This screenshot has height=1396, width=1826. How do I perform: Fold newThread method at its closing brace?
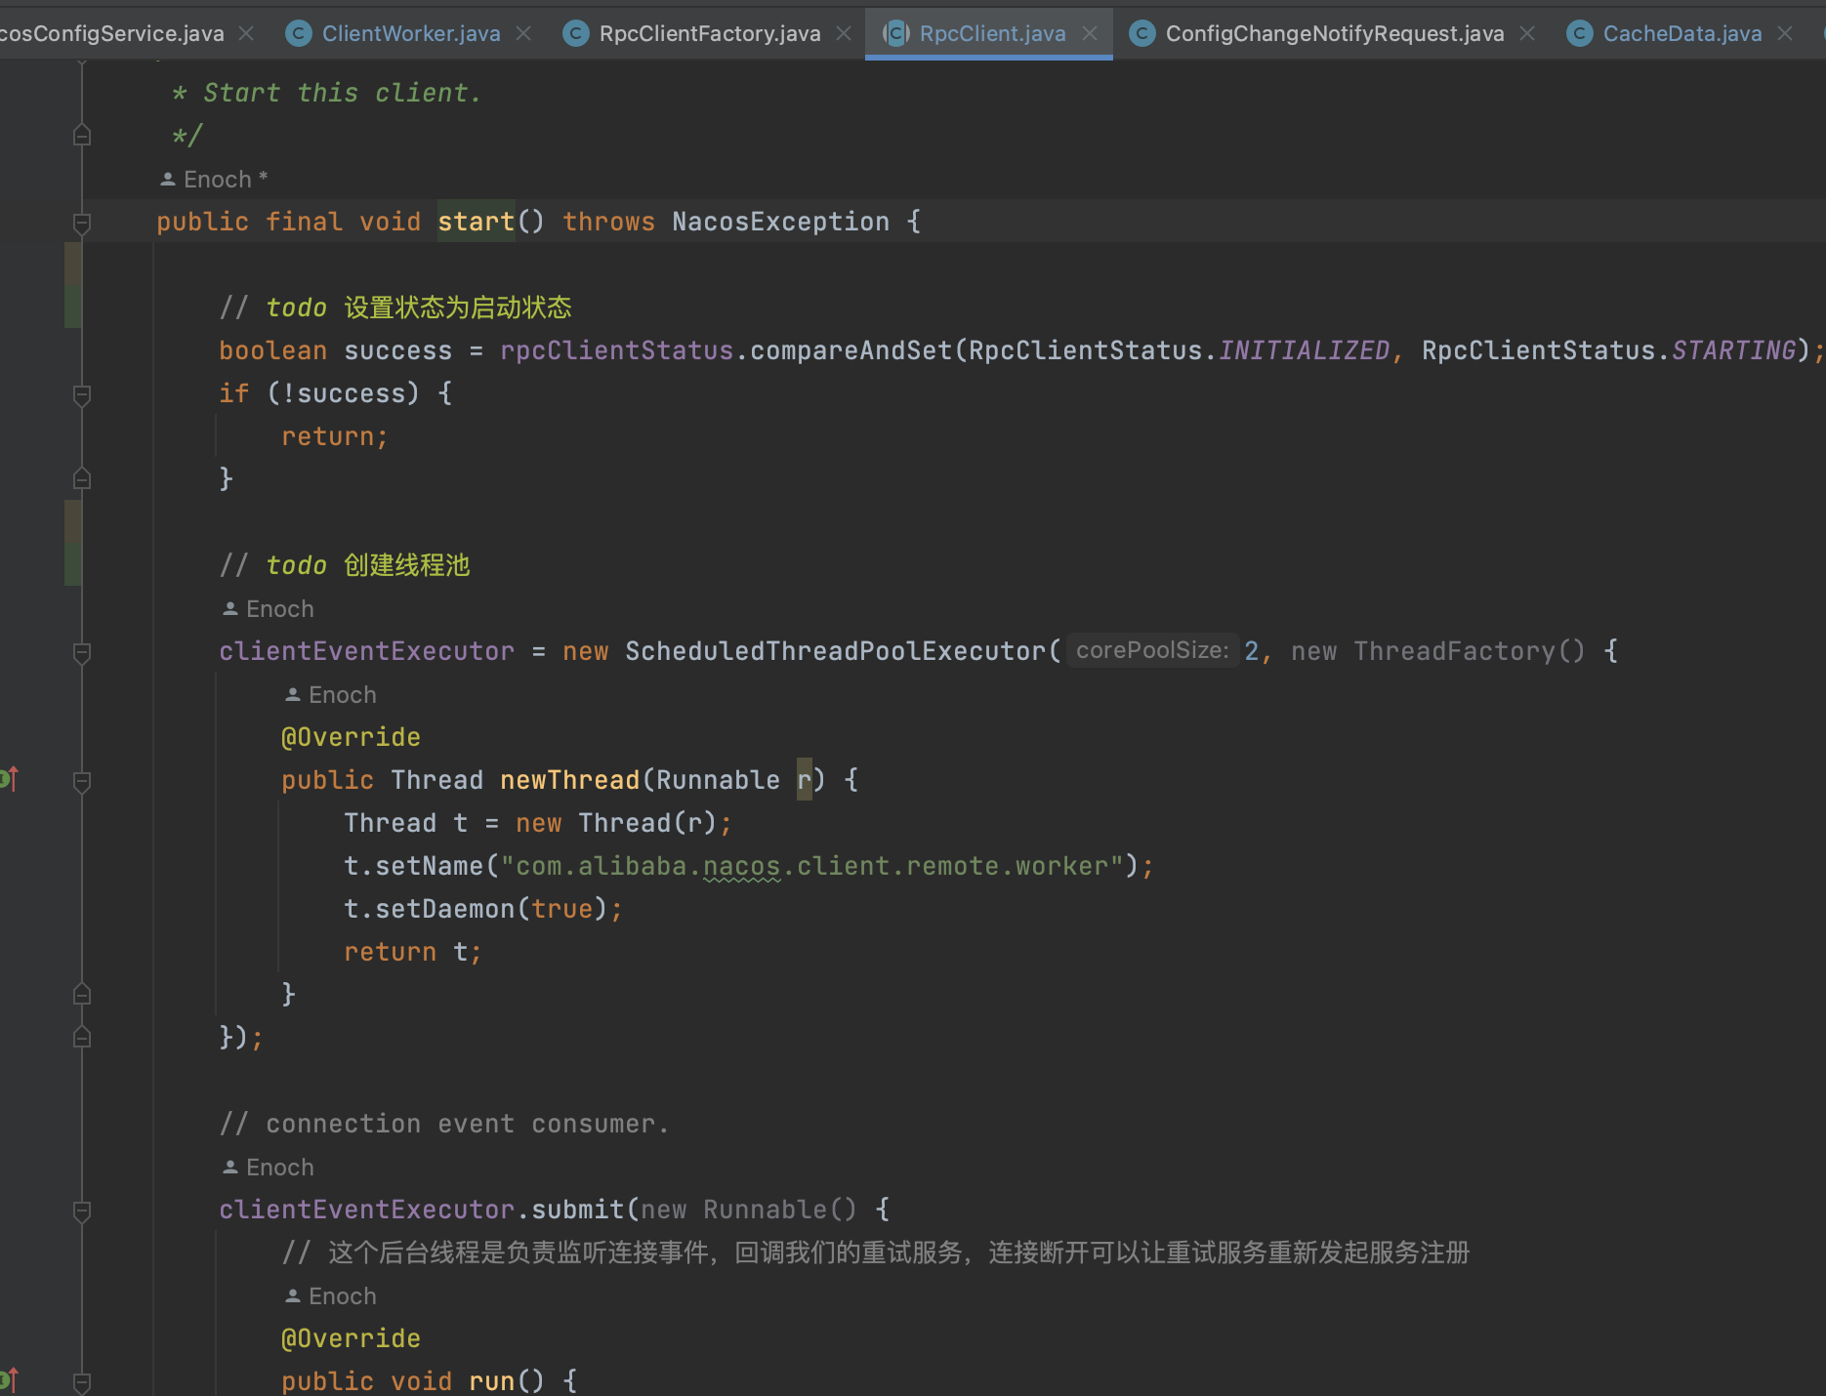tap(82, 994)
